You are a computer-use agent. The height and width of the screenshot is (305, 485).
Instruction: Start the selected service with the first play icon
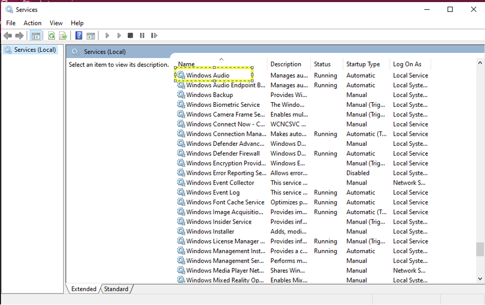tap(107, 36)
